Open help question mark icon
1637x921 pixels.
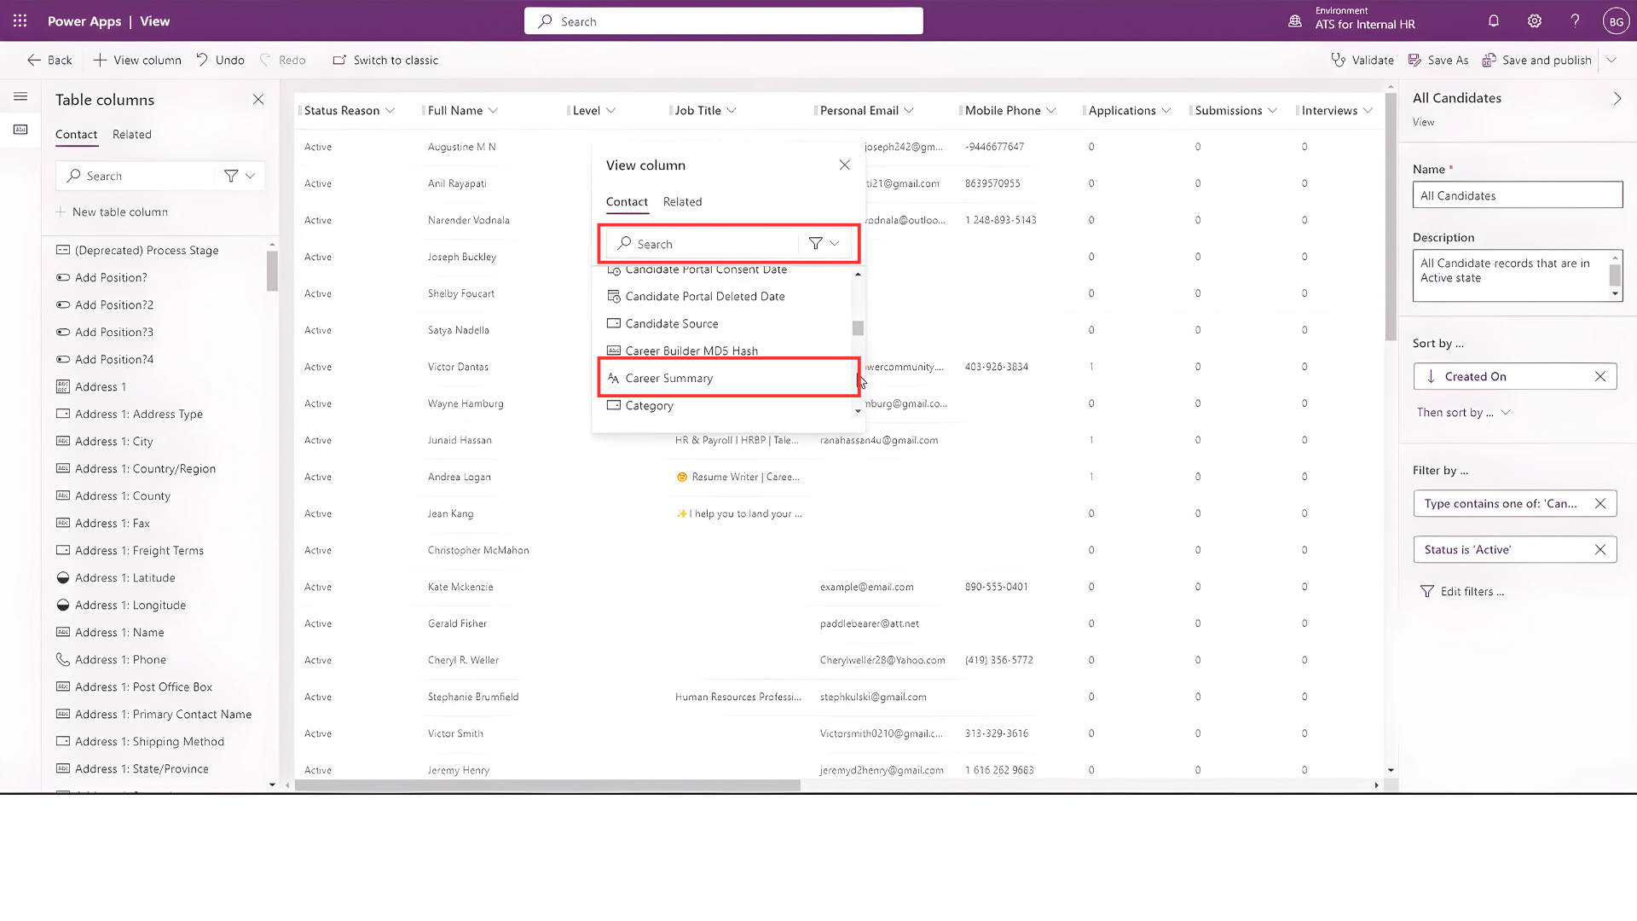pyautogui.click(x=1576, y=21)
